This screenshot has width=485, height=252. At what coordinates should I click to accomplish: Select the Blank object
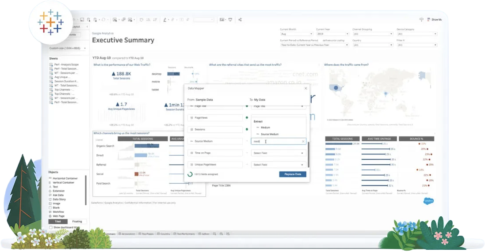(54, 207)
